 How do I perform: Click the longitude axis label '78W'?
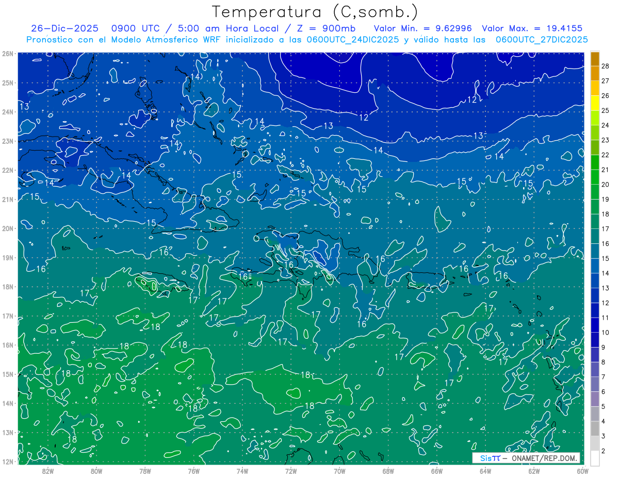pos(145,471)
